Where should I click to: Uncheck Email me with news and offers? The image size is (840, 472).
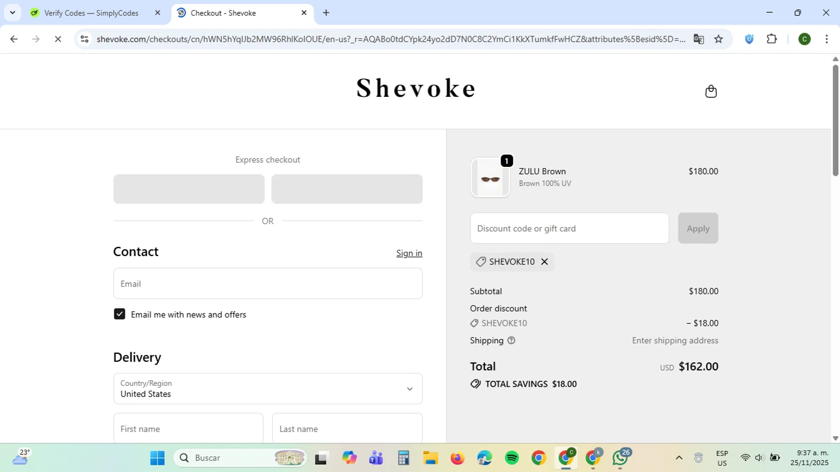[x=119, y=314]
